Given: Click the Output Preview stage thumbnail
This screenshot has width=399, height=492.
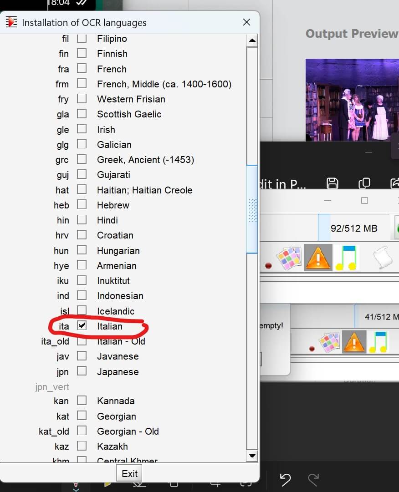Looking at the screenshot, I should pyautogui.click(x=352, y=99).
